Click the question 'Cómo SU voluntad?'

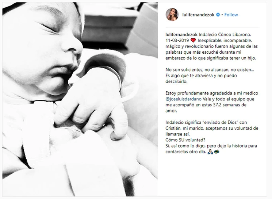[x=185, y=140]
